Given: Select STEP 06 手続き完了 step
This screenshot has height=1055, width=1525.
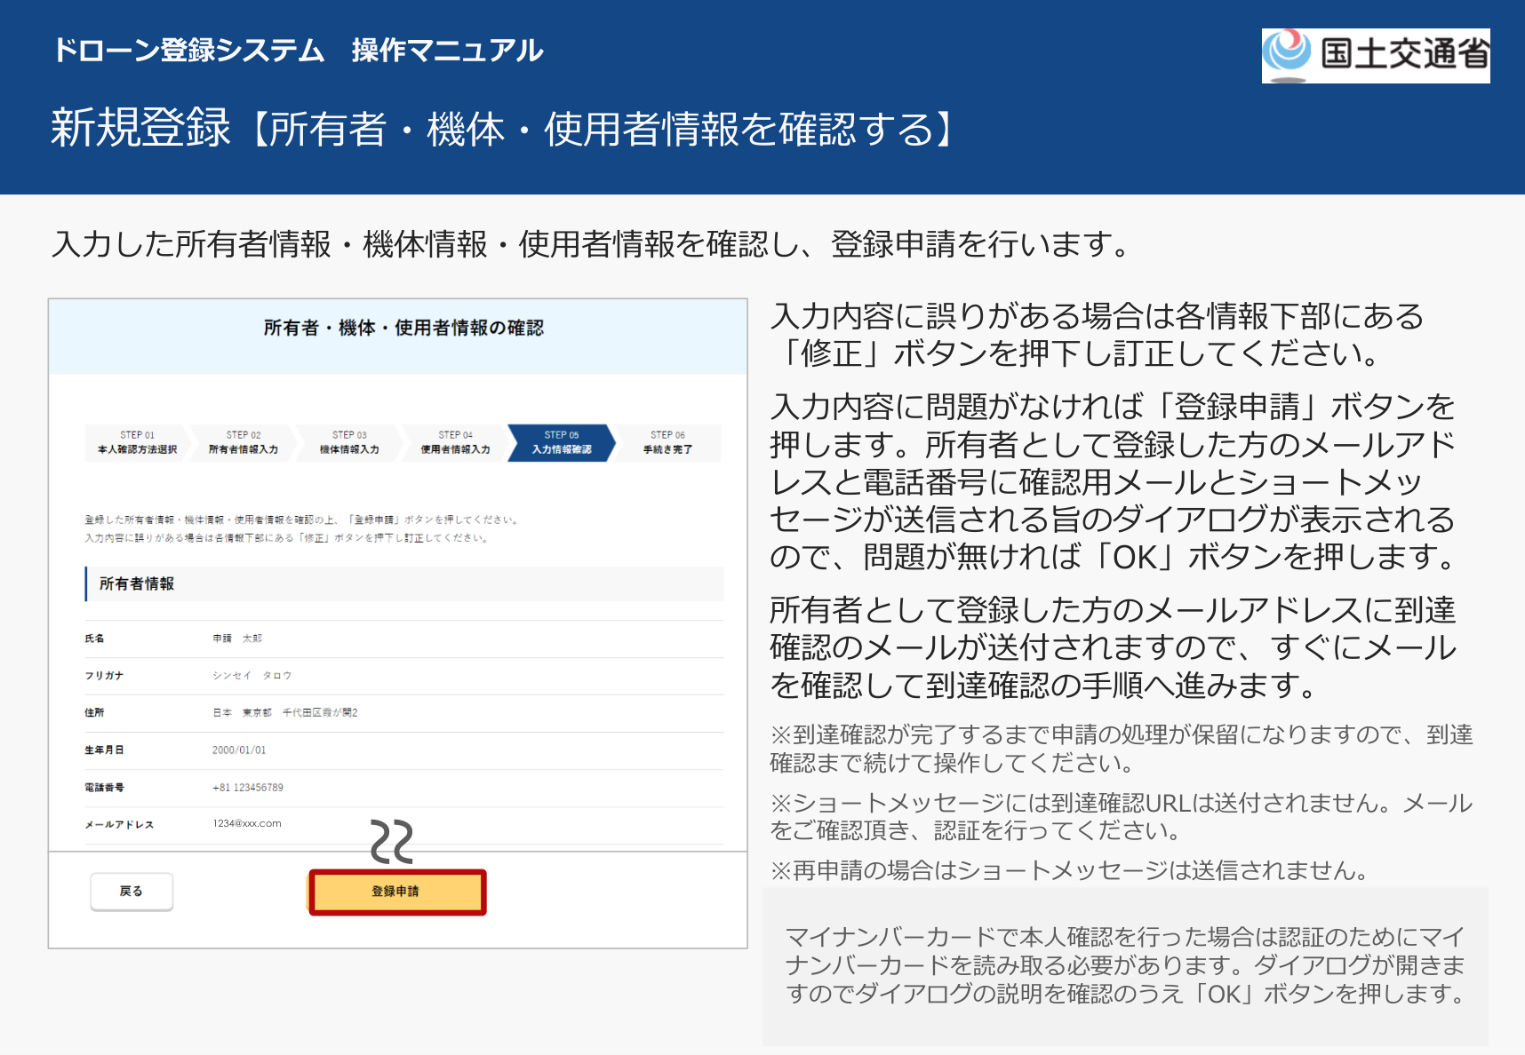Looking at the screenshot, I should pos(667,442).
